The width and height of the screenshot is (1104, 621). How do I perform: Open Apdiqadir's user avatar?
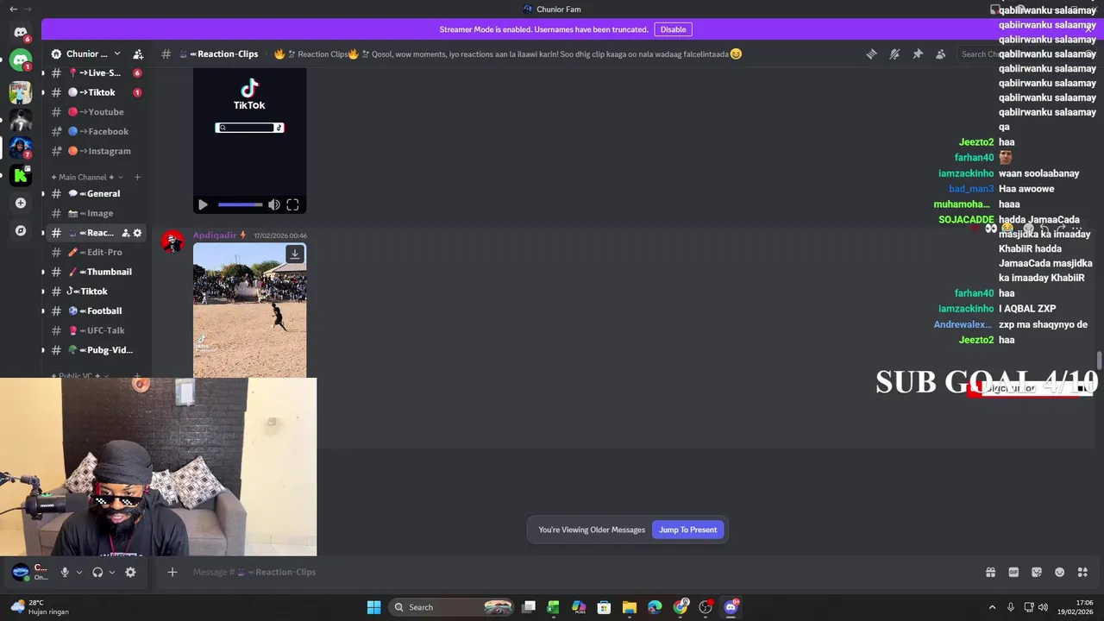[x=173, y=242]
